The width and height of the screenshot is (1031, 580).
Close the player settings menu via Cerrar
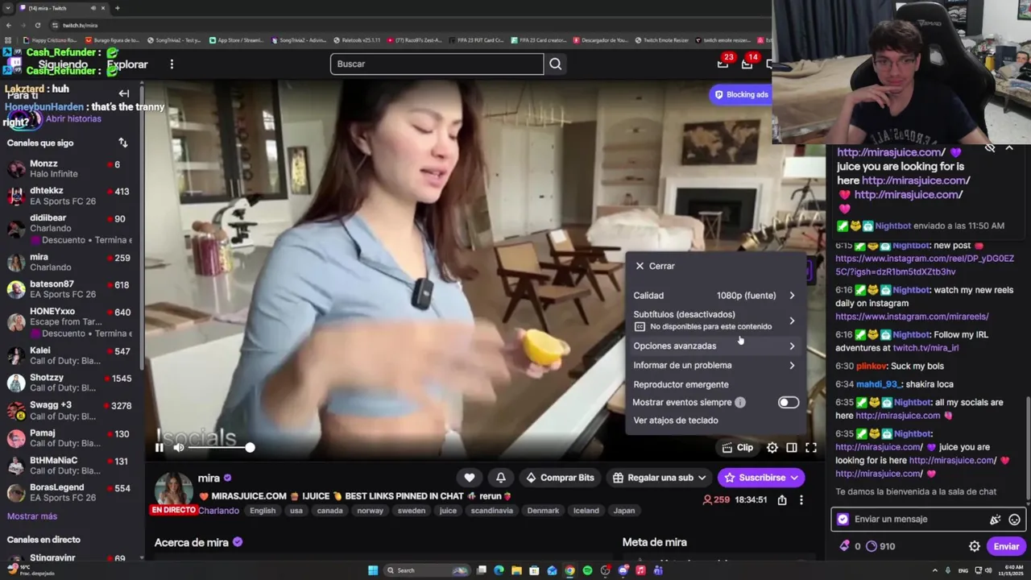[656, 266]
